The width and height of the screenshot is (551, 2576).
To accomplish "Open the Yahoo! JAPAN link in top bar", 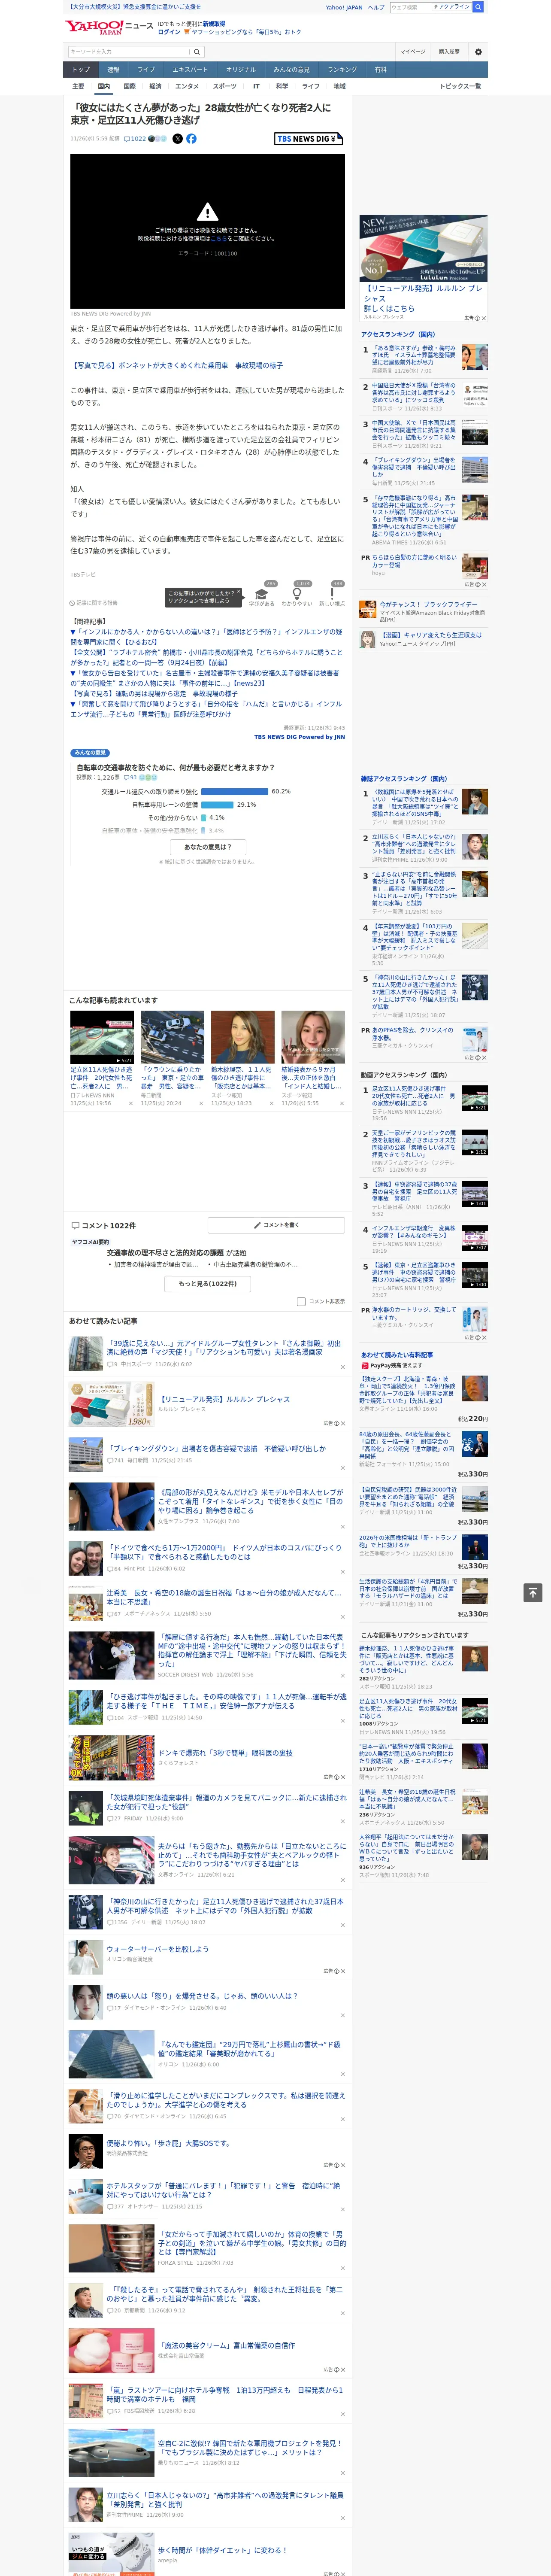I will [x=344, y=7].
